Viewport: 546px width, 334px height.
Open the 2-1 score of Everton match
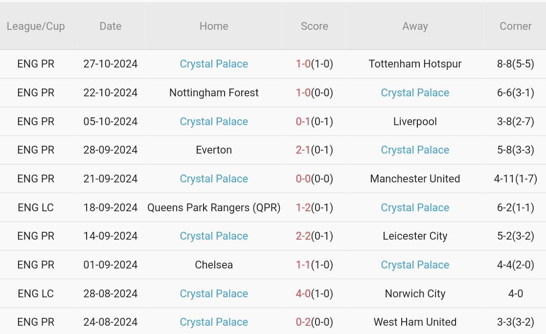(303, 150)
